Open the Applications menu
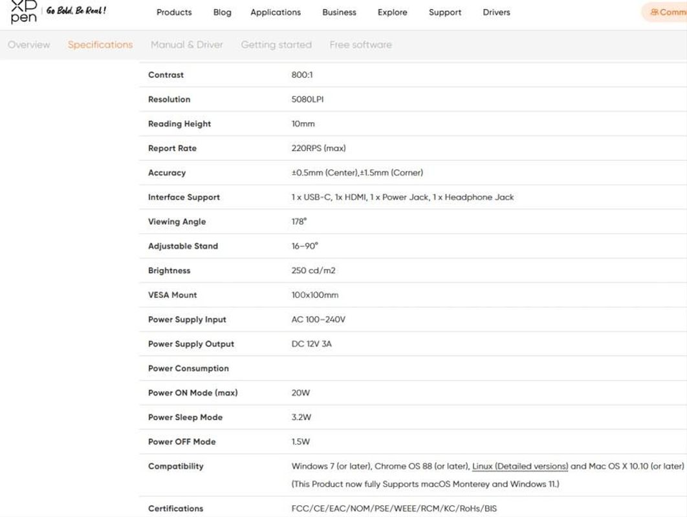 (x=276, y=12)
